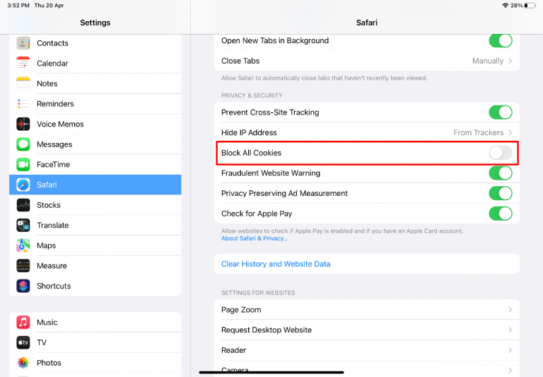Viewport: 543px width, 377px height.
Task: Turn off Fraudulent Website Warning
Action: click(x=500, y=173)
